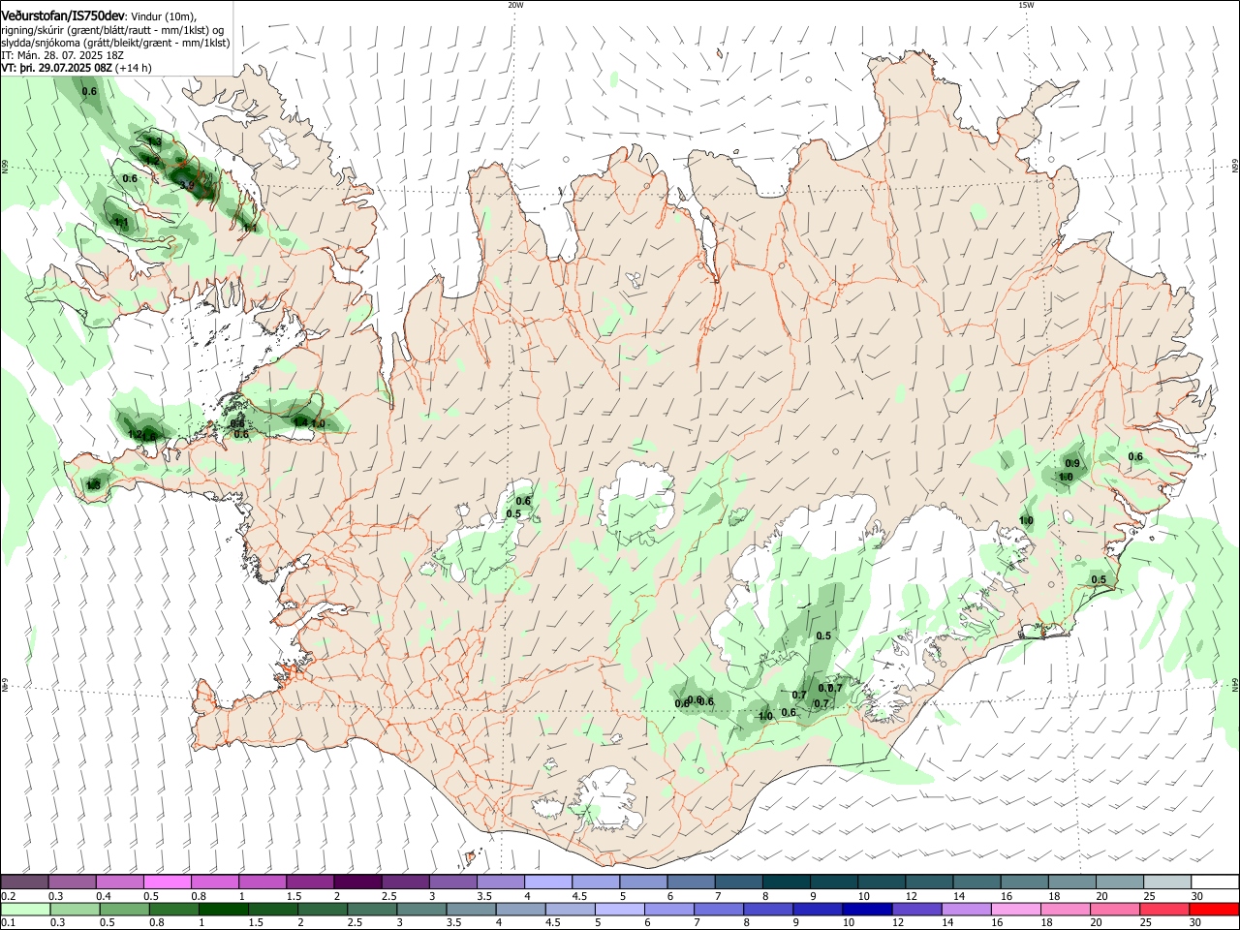
Task: Click the dark teal swatch between 8 and 9
Action: pyautogui.click(x=787, y=883)
